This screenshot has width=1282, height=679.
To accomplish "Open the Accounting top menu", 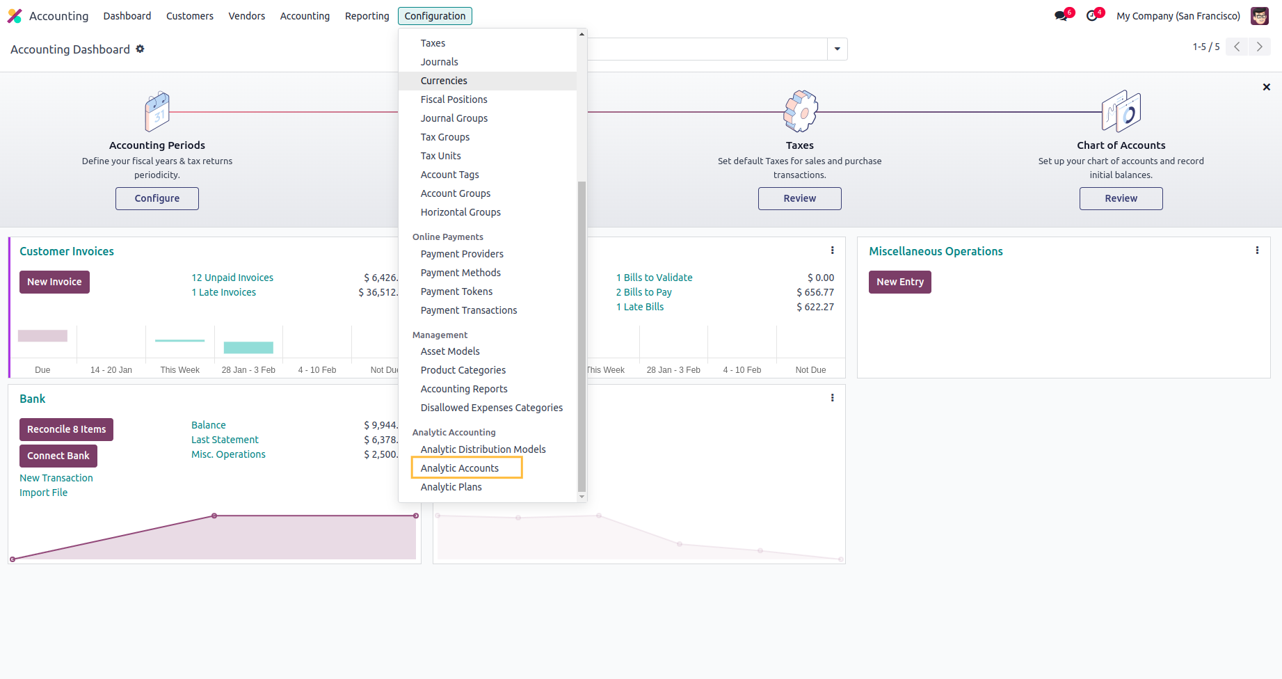I will [305, 16].
